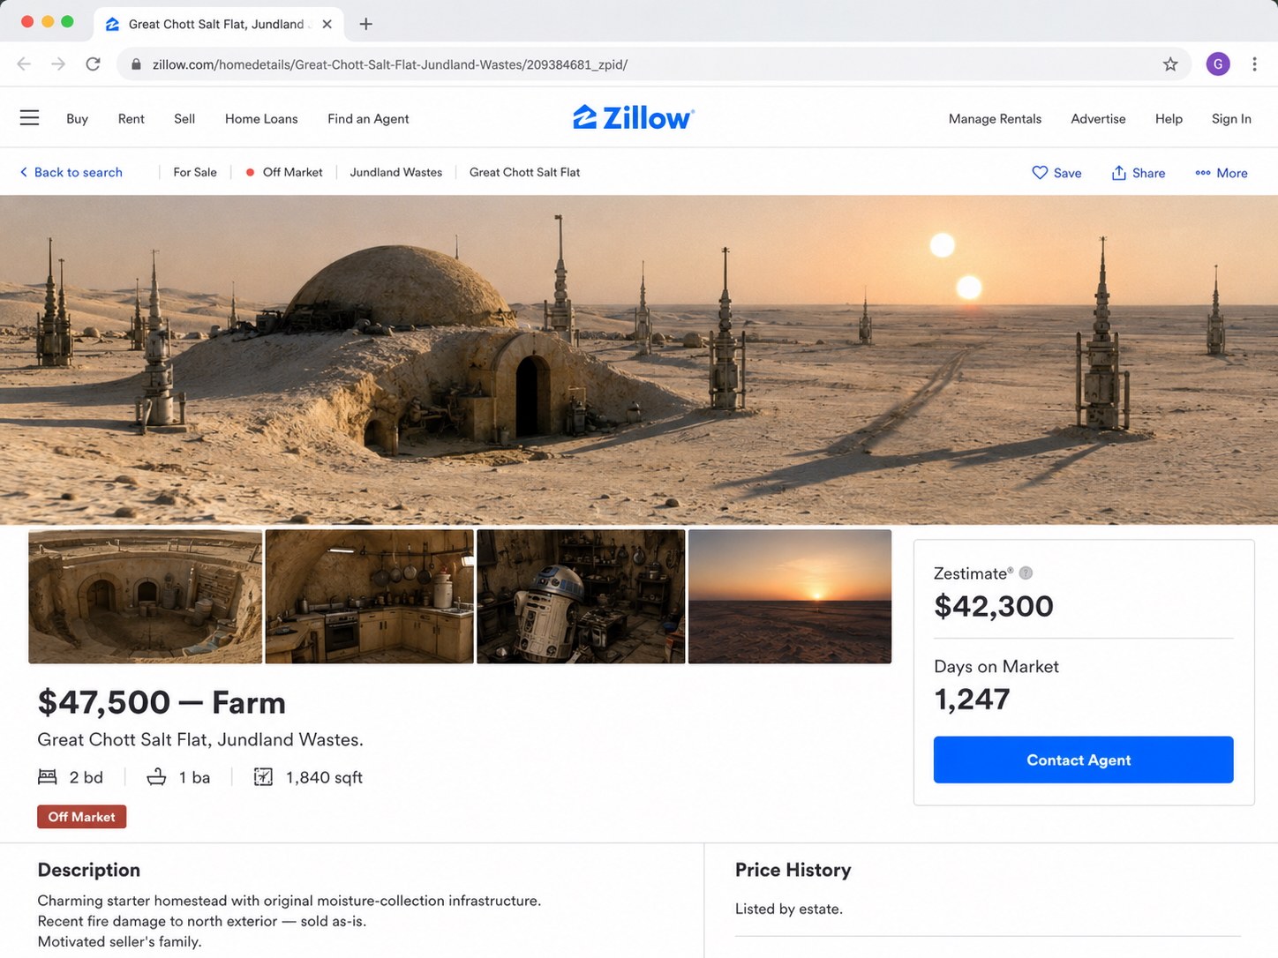Screen dimensions: 1278x958
Task: Click the Zillow logo
Action: tap(634, 117)
